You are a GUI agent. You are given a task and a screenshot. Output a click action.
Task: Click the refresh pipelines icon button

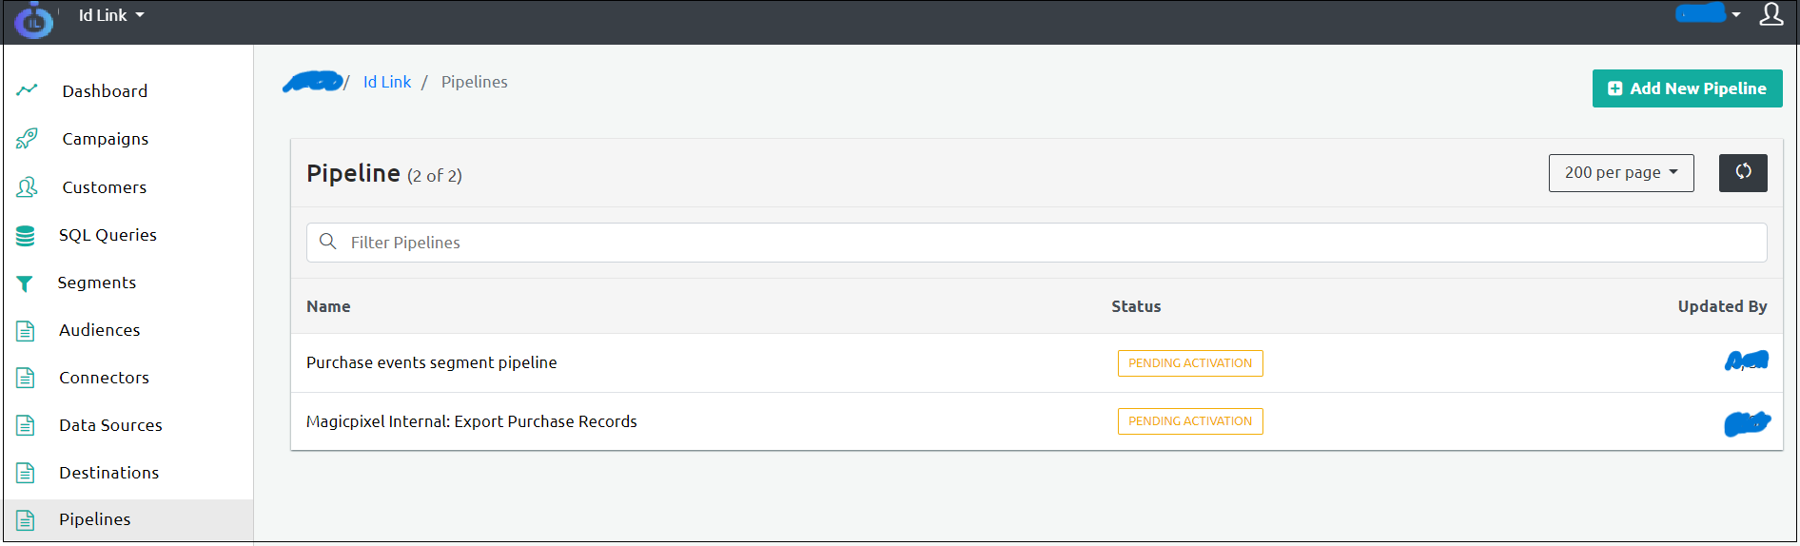pyautogui.click(x=1742, y=172)
